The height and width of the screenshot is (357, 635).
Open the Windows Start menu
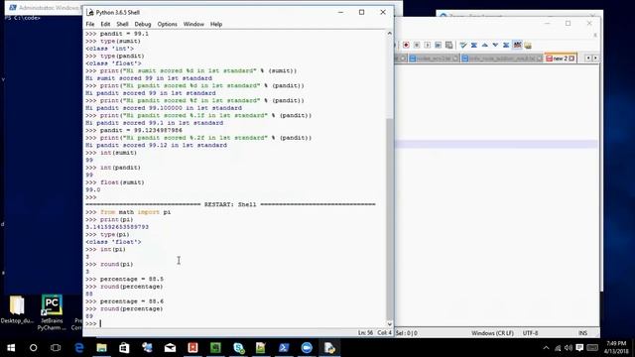tap(11, 348)
